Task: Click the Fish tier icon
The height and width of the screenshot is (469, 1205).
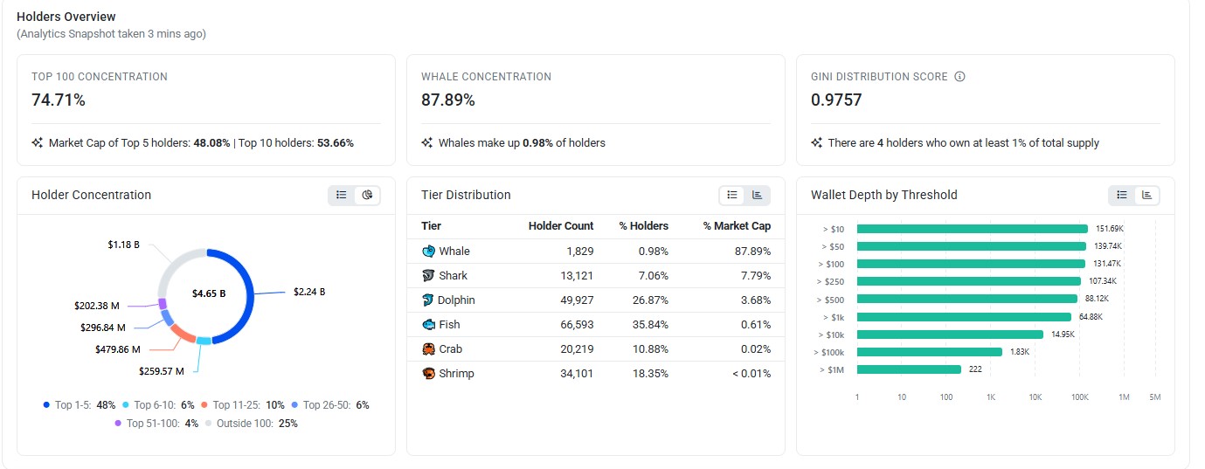Action: coord(428,325)
